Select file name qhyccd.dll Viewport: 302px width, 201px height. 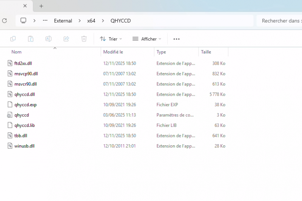[25, 94]
